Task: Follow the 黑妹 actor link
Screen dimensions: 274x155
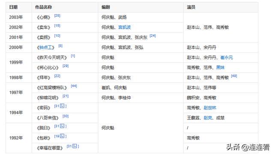Action: point(220,67)
